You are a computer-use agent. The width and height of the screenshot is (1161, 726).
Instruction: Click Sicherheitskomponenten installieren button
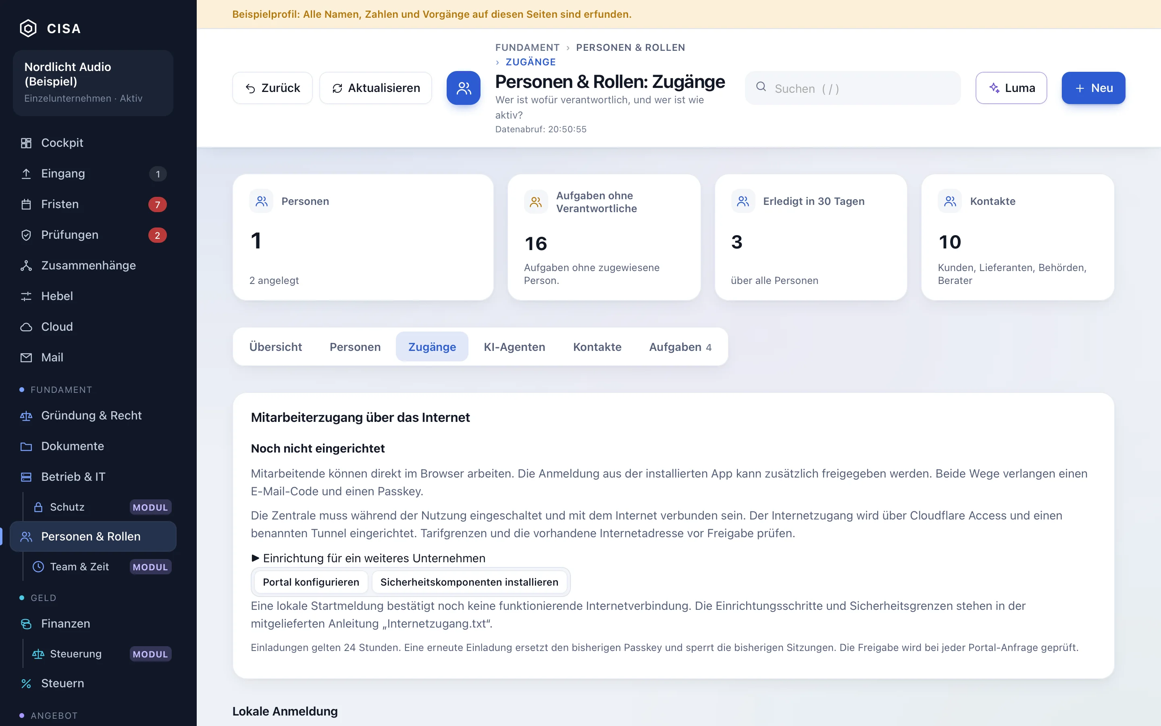469,582
